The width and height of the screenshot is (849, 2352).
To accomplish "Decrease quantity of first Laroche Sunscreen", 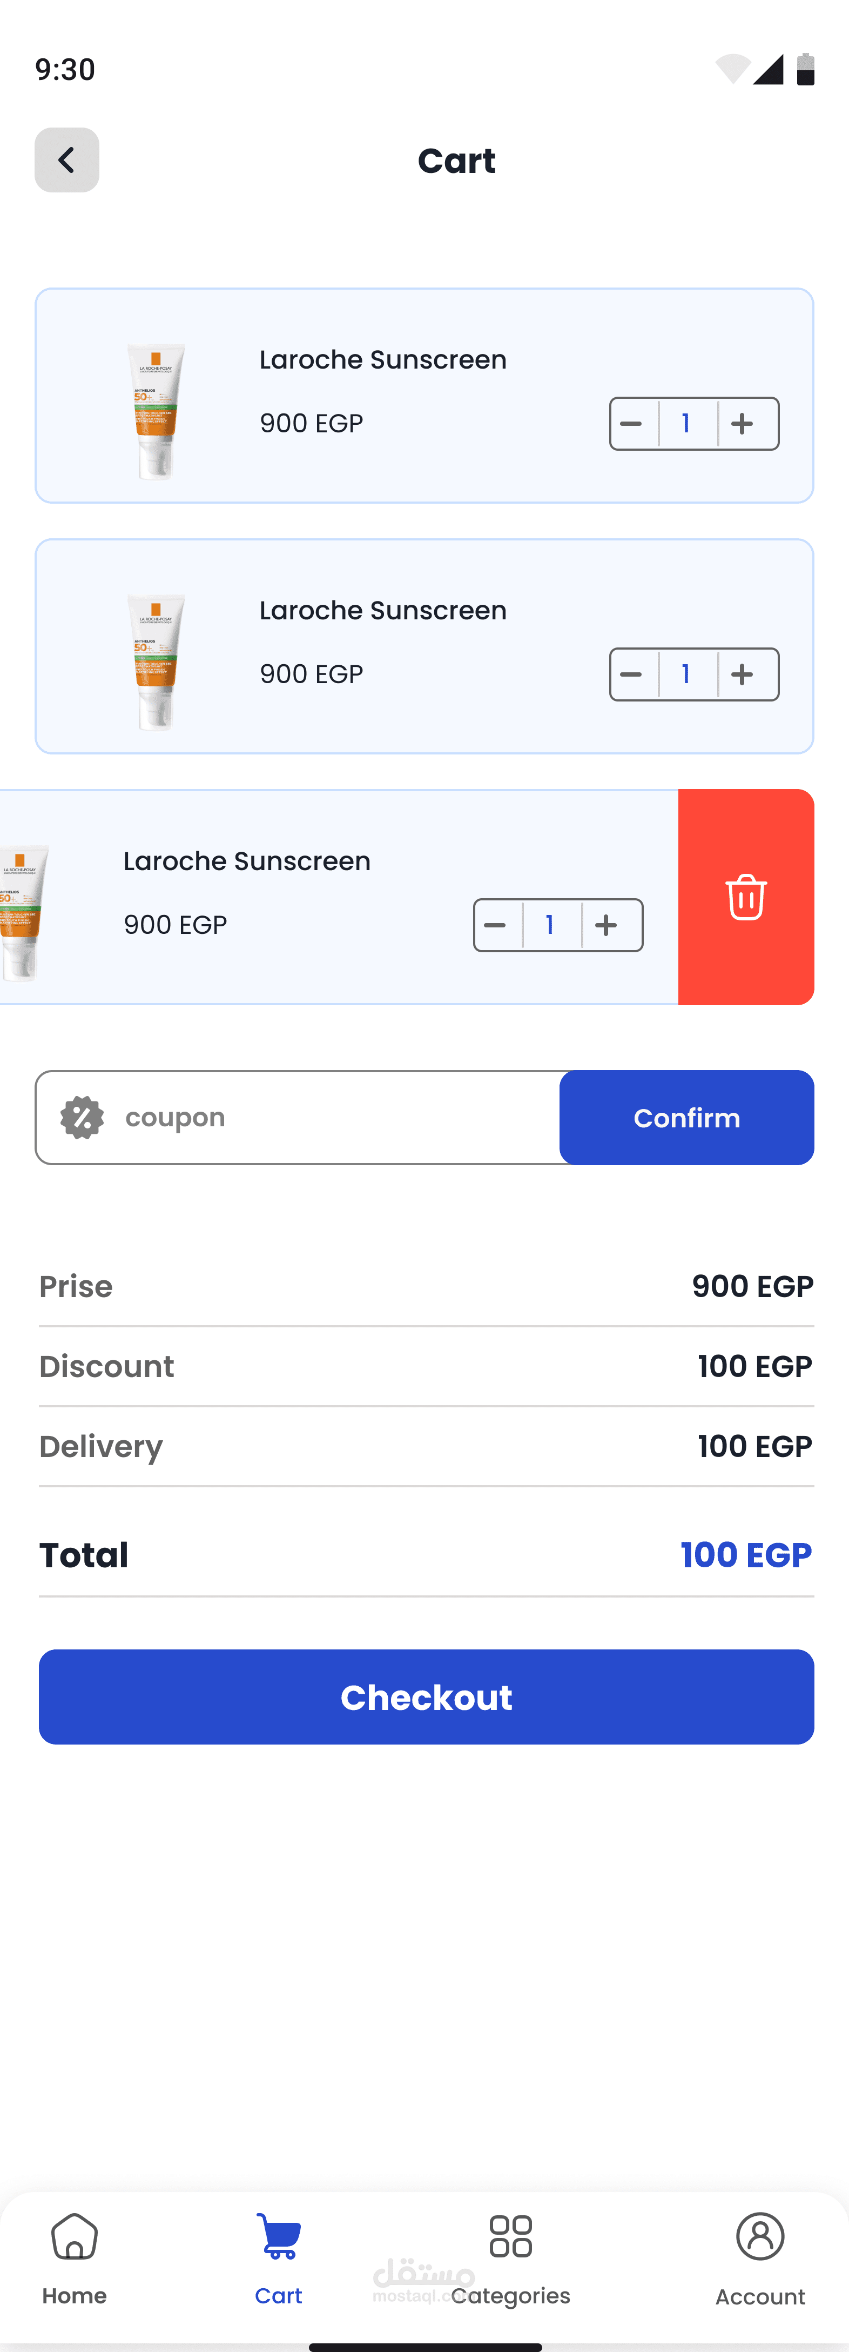I will pyautogui.click(x=632, y=424).
